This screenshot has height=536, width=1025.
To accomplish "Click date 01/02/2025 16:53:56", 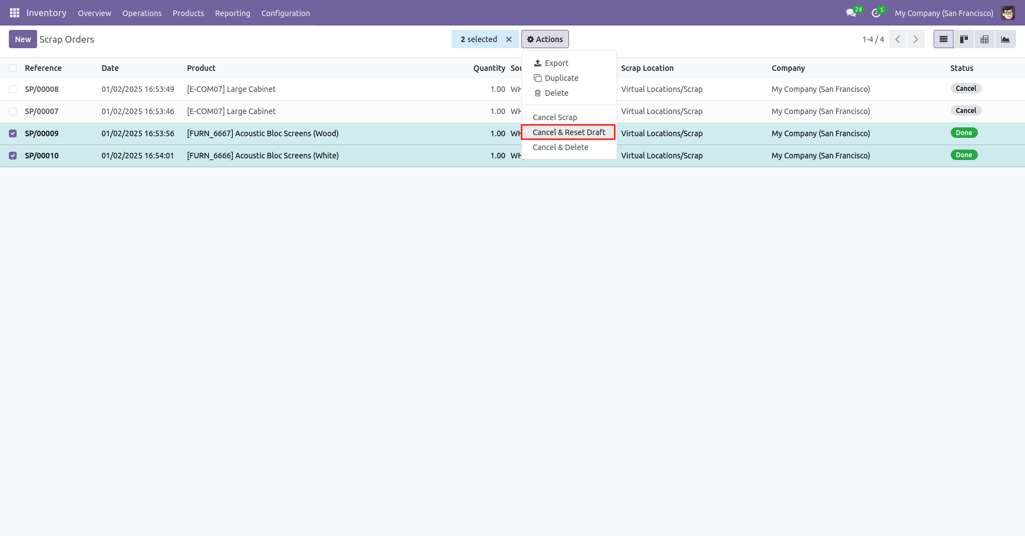I will (x=138, y=133).
